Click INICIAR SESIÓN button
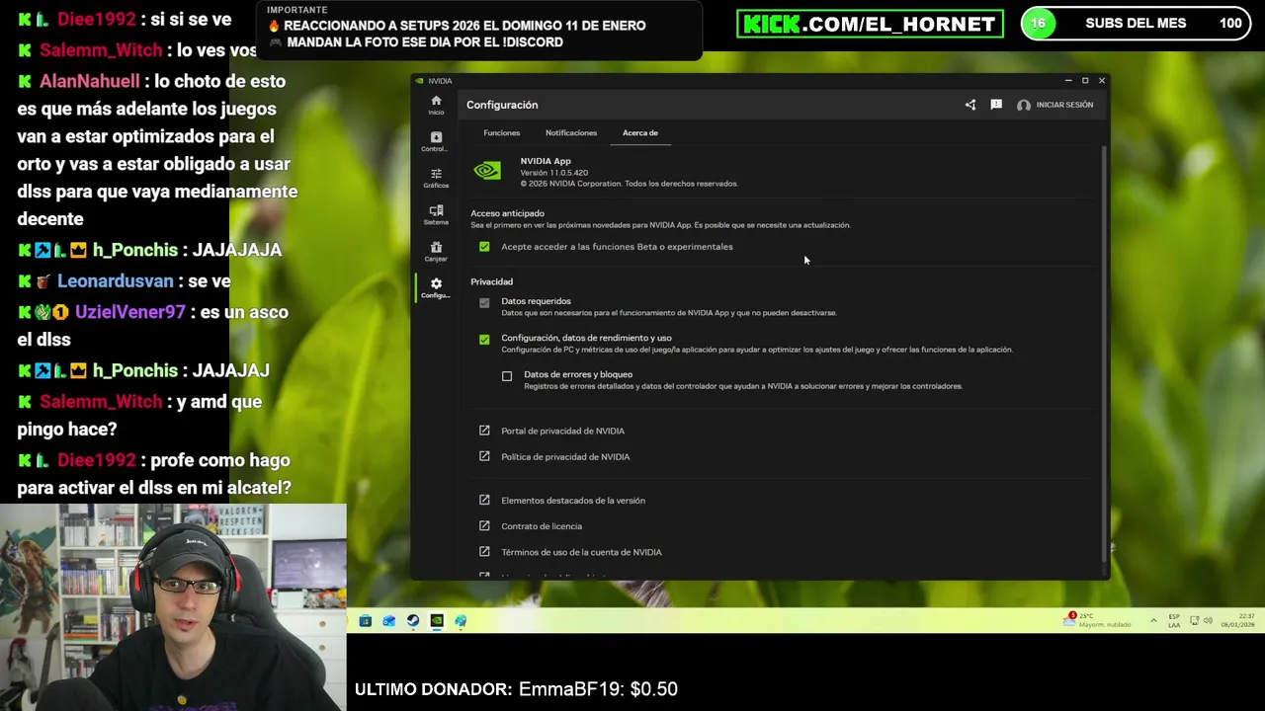Viewport: 1265px width, 711px height. pos(1064,105)
